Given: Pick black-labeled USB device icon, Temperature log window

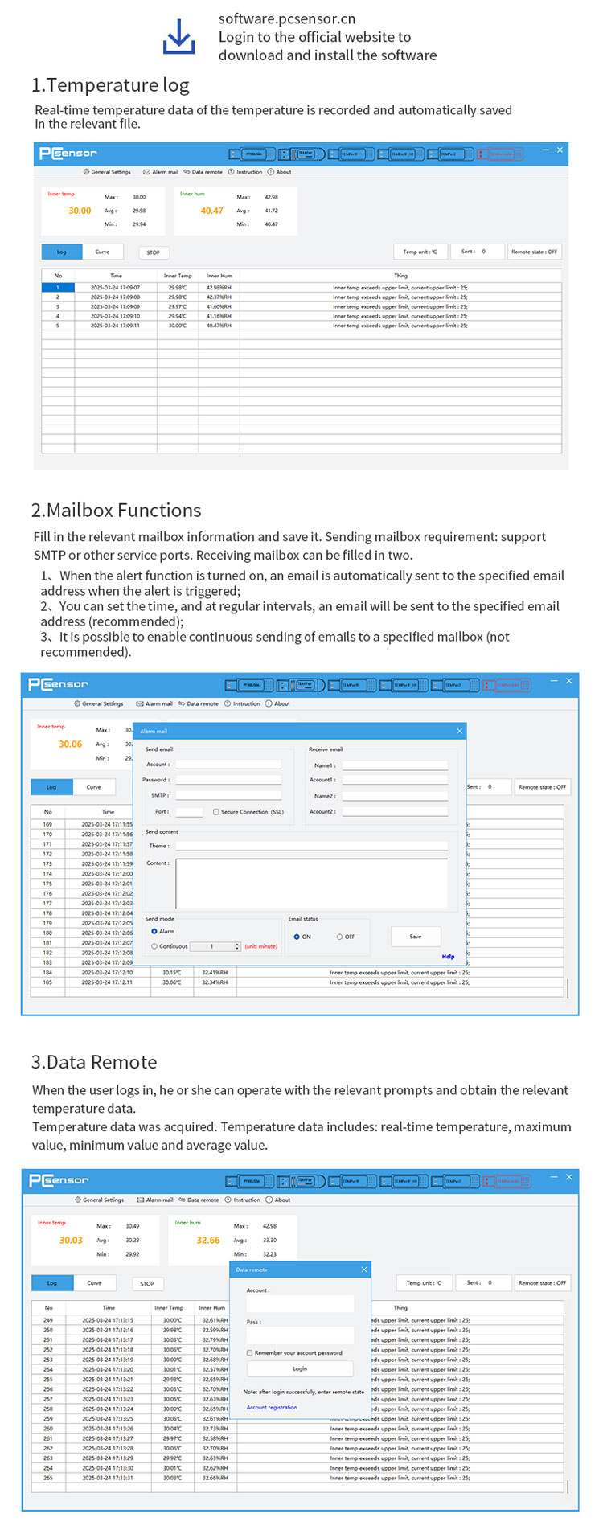Looking at the screenshot, I should click(252, 154).
